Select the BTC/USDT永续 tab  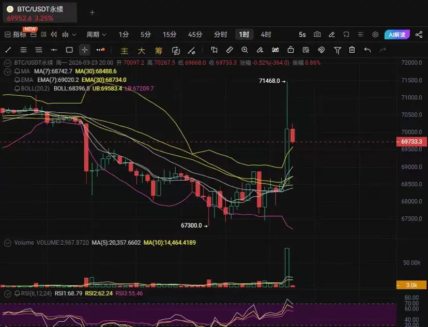40,12
